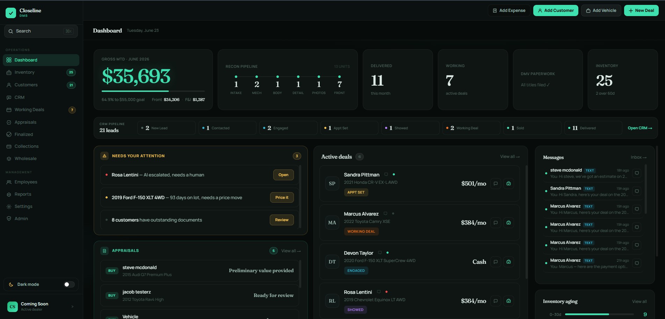Click the chat icon beside steve mcdonald message
The height and width of the screenshot is (319, 665).
pyautogui.click(x=637, y=173)
